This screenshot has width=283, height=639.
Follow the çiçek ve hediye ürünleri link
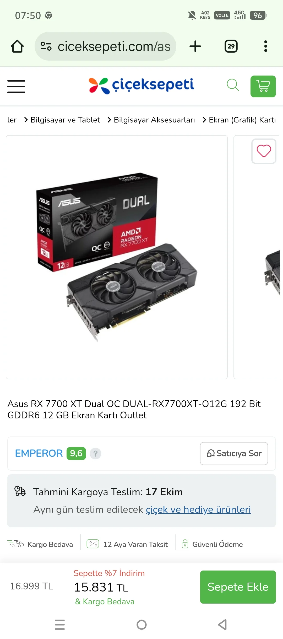(x=198, y=509)
